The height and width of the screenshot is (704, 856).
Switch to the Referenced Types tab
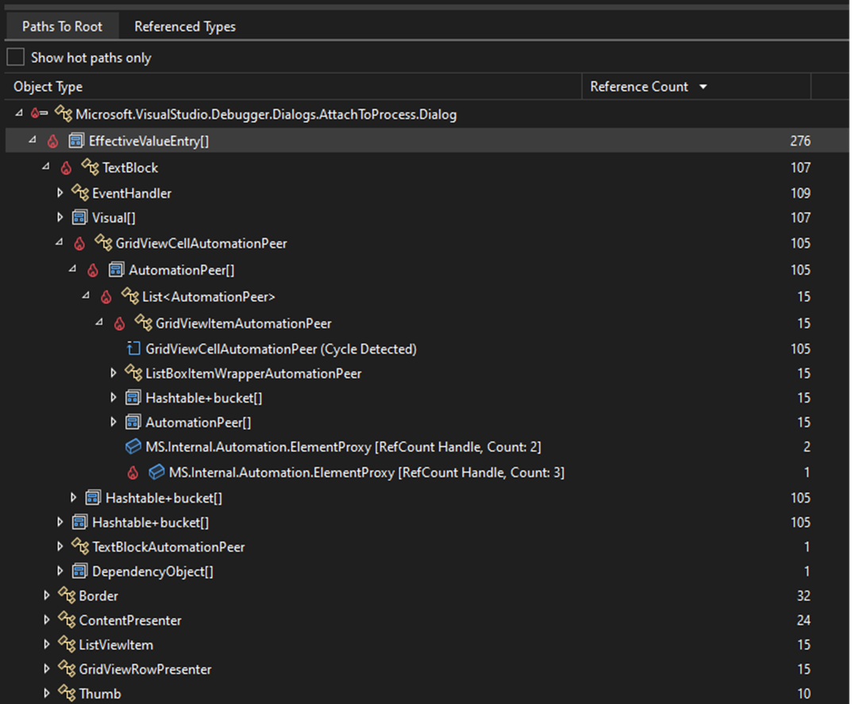pyautogui.click(x=185, y=26)
